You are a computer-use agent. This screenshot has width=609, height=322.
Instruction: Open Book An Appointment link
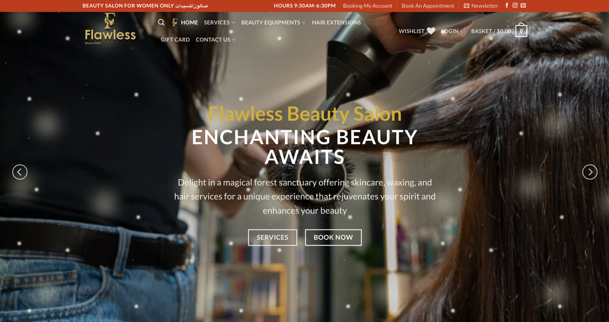(x=428, y=6)
